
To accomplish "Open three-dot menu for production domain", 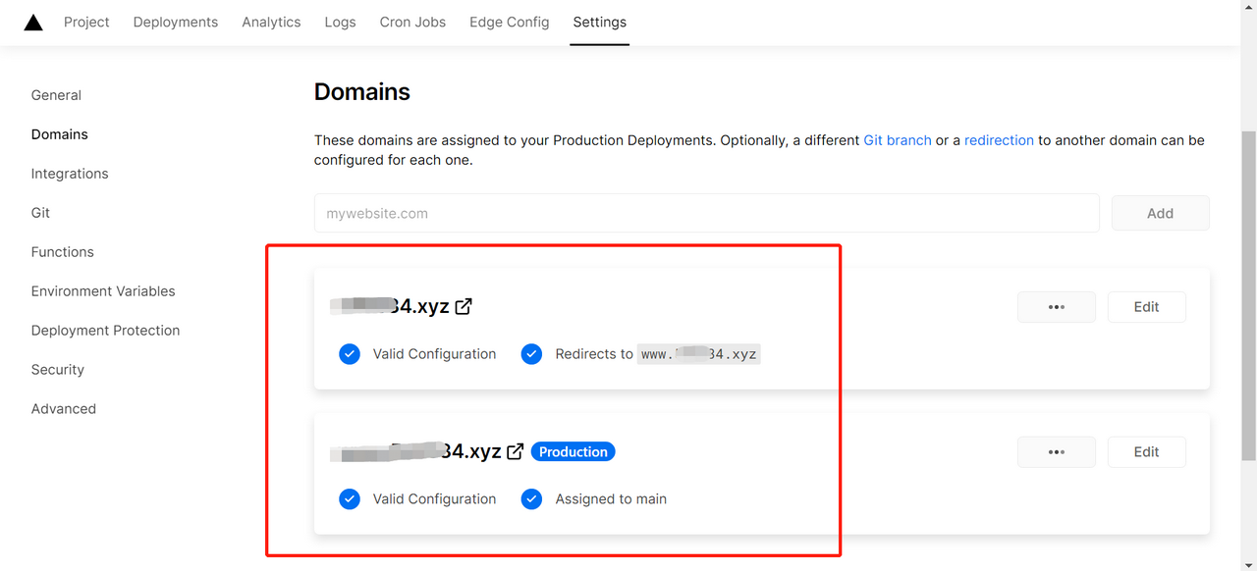I will pos(1056,452).
